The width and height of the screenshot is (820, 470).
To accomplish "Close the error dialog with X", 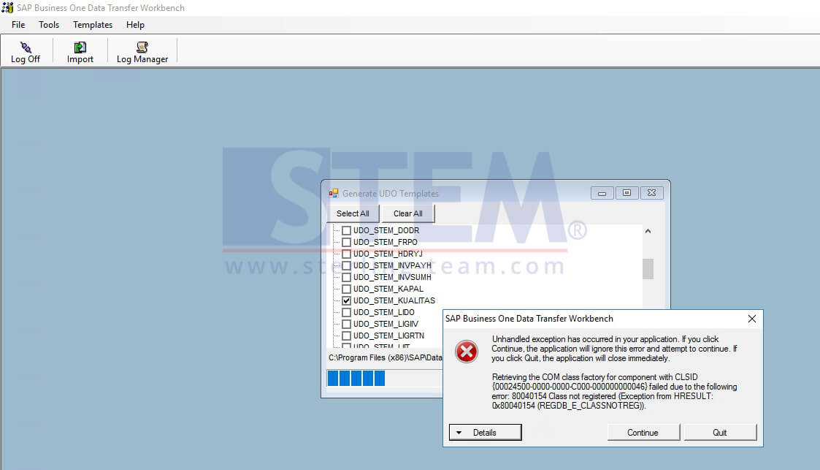I will pyautogui.click(x=752, y=319).
